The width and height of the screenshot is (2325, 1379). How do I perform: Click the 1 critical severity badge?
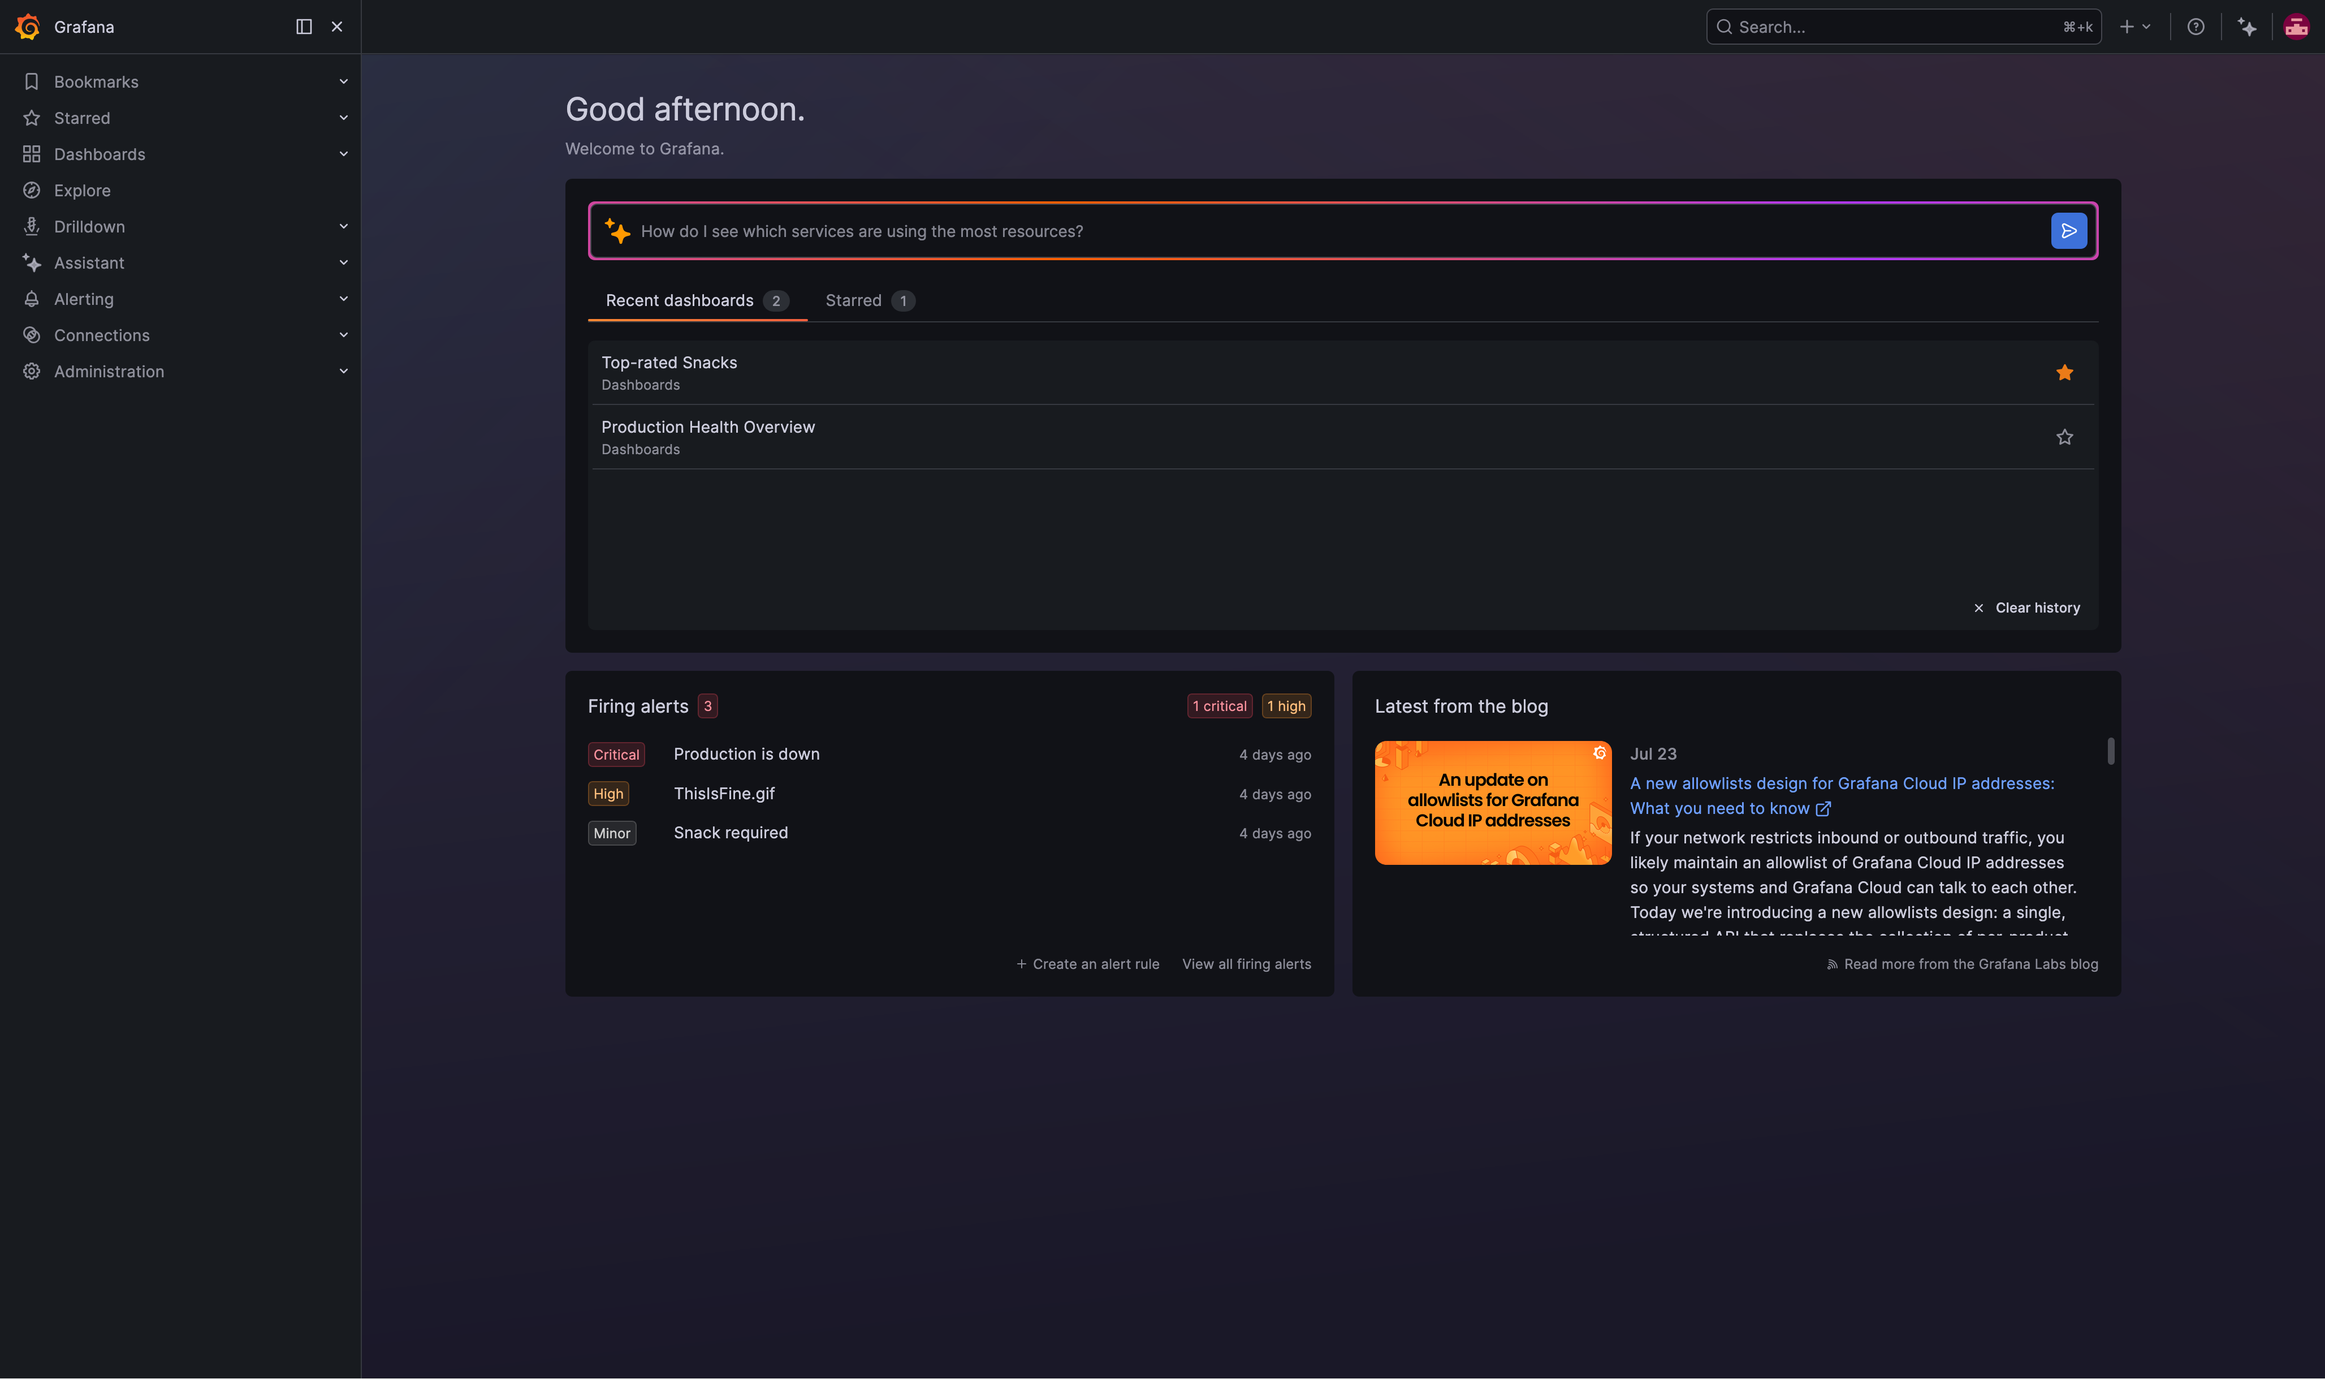click(x=1220, y=706)
